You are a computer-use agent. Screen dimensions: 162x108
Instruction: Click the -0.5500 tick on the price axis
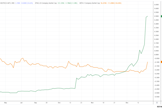pos(156,97)
